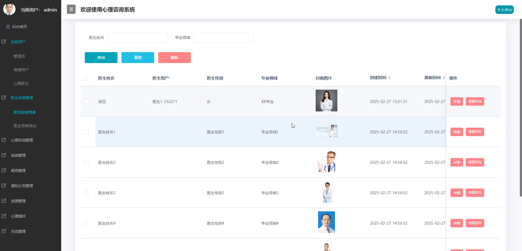Click 查看评论 for row 医生姓名2
The image size is (522, 251).
point(475,162)
